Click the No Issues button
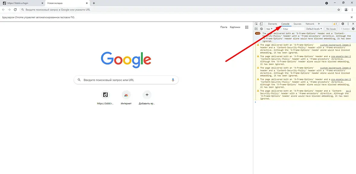The width and height of the screenshot is (356, 174). 331,29
